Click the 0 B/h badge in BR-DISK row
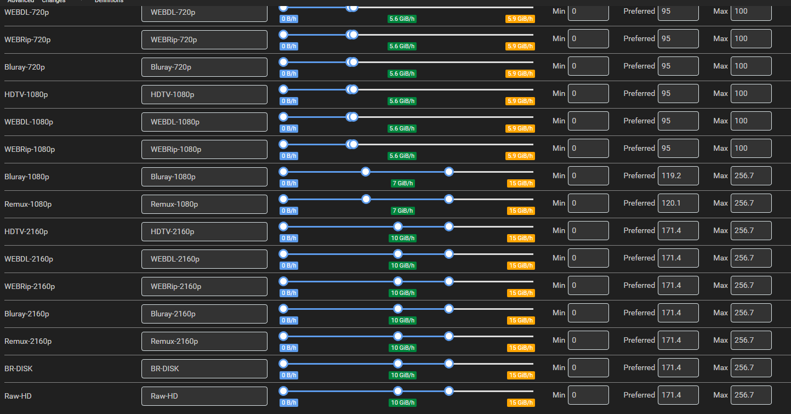791x414 pixels. click(289, 375)
